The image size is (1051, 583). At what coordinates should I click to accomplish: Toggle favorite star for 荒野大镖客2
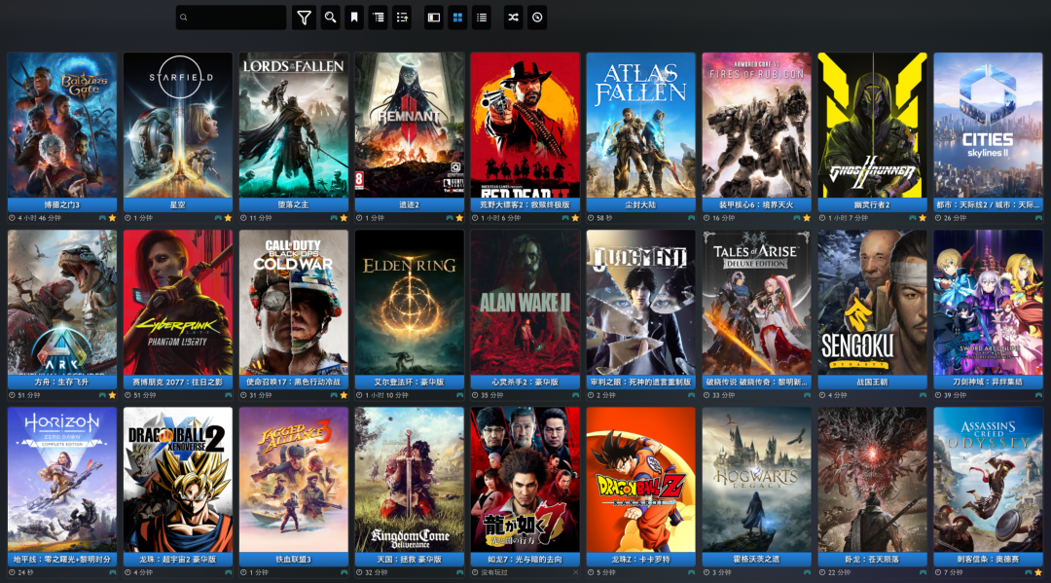tap(575, 218)
